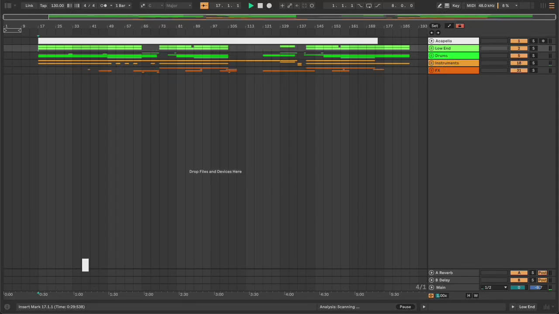This screenshot has height=314, width=559.
Task: Toggle the Arrangement Loop switch
Action: coord(369,6)
